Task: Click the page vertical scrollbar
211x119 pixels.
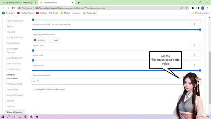Action: [210, 77]
